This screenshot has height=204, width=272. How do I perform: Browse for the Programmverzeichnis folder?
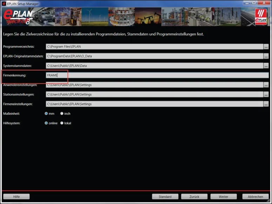pos(266,47)
